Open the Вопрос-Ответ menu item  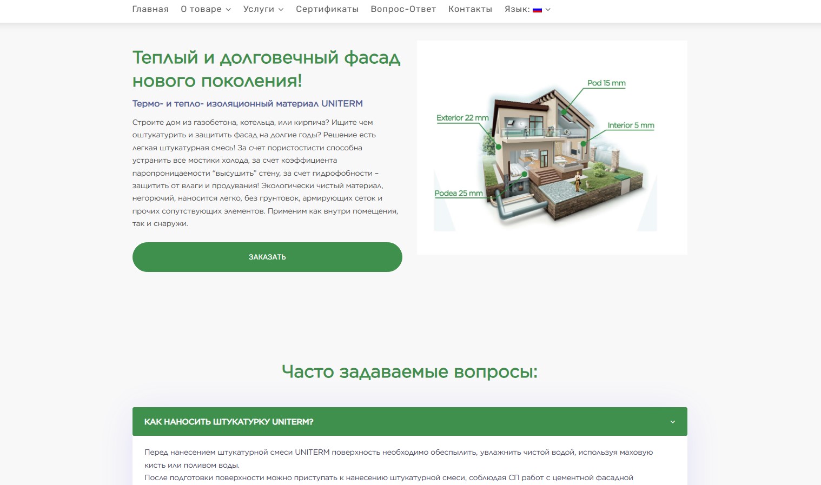403,9
